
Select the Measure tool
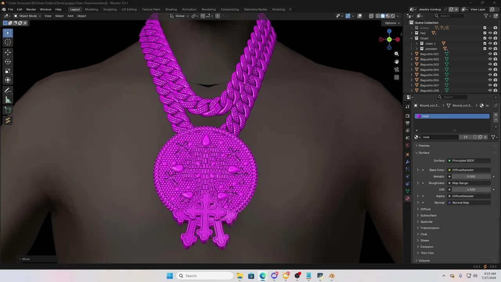pyautogui.click(x=8, y=100)
